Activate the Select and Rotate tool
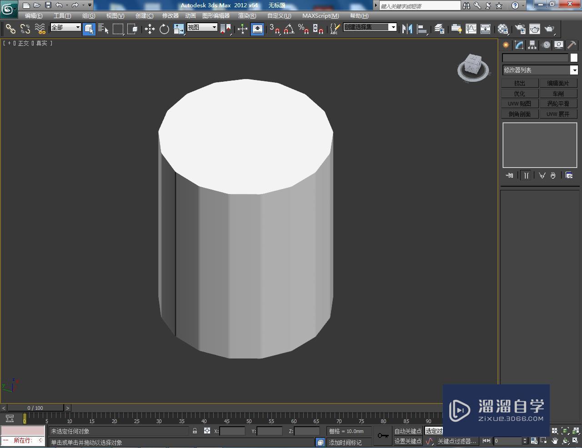This screenshot has height=448, width=582. pos(164,29)
